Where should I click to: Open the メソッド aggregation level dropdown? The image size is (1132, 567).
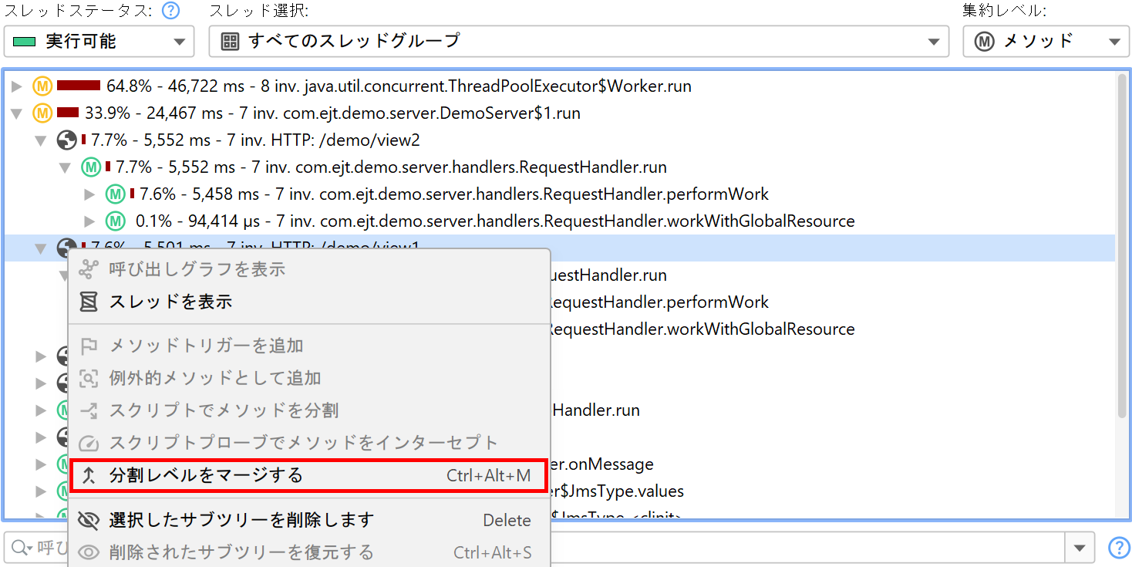pos(1046,42)
